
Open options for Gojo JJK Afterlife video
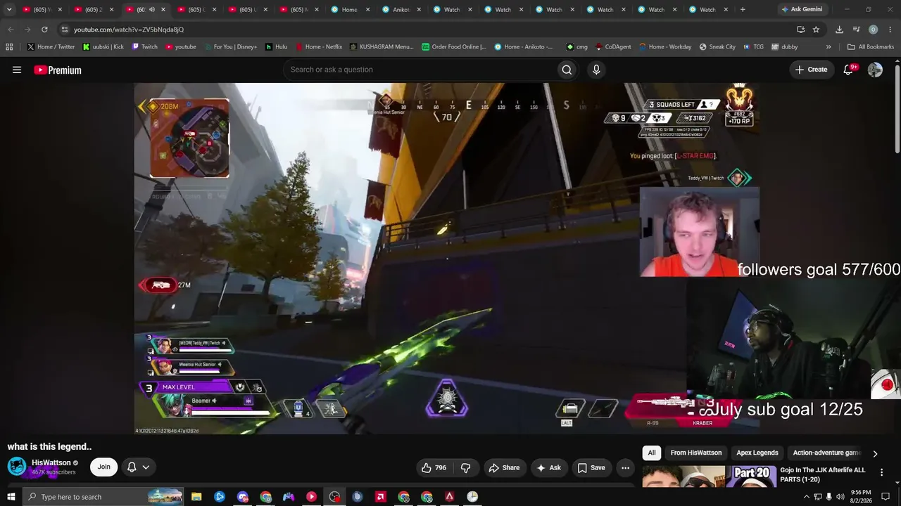coord(881,472)
